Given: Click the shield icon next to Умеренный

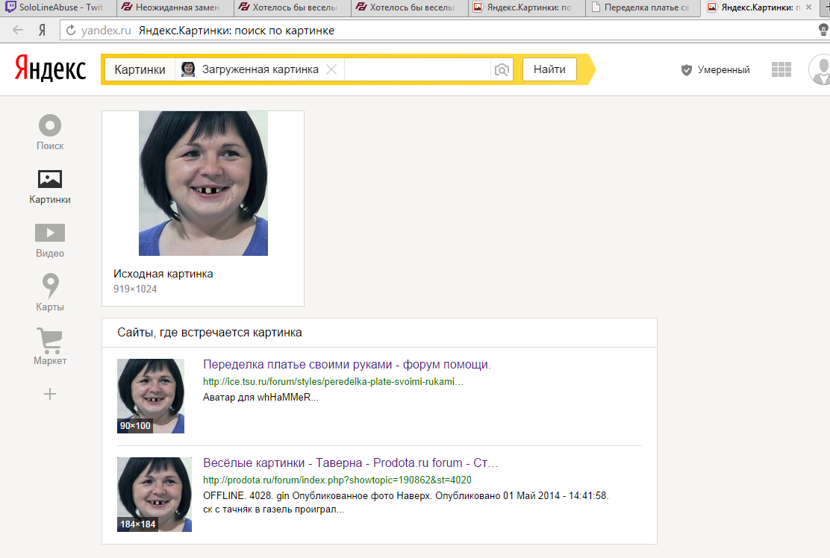Looking at the screenshot, I should [686, 69].
